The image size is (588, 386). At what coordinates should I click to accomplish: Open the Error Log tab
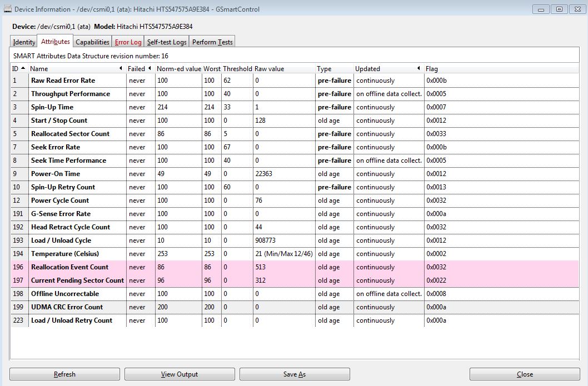pos(128,42)
